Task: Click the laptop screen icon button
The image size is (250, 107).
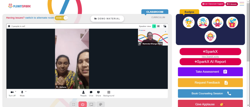Action: (91, 105)
